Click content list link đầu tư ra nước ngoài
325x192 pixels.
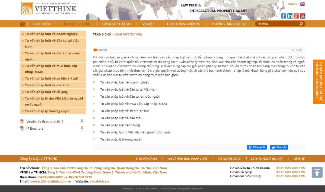click(130, 97)
